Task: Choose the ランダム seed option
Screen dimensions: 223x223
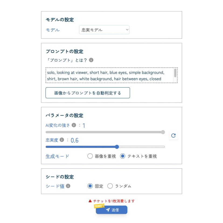Action: coord(110,186)
